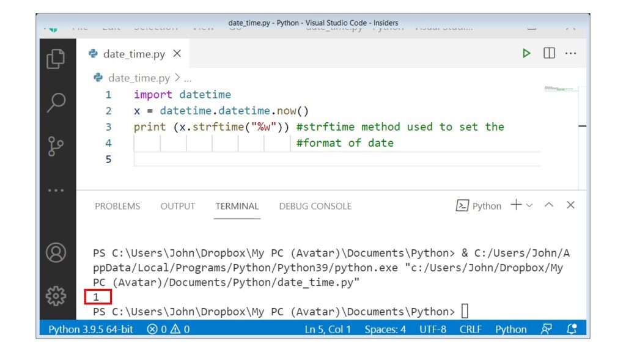Split the editor to the right
This screenshot has height=352, width=626.
[x=549, y=53]
